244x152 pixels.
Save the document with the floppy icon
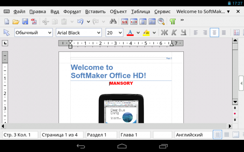[25, 21]
